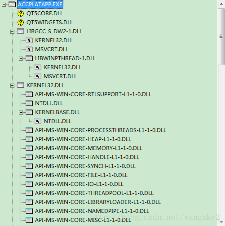Image resolution: width=225 pixels, height=226 pixels.
Task: Click the missing-module icon beside QT5CORE.DLL
Action: coord(21,13)
